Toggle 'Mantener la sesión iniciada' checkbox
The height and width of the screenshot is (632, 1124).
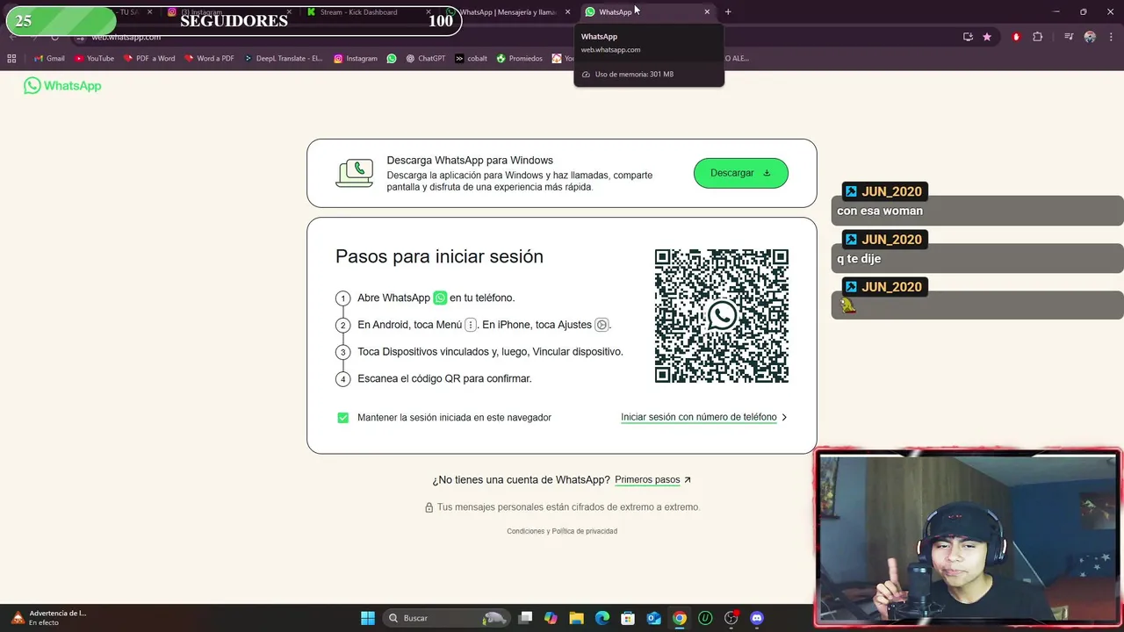(x=343, y=418)
